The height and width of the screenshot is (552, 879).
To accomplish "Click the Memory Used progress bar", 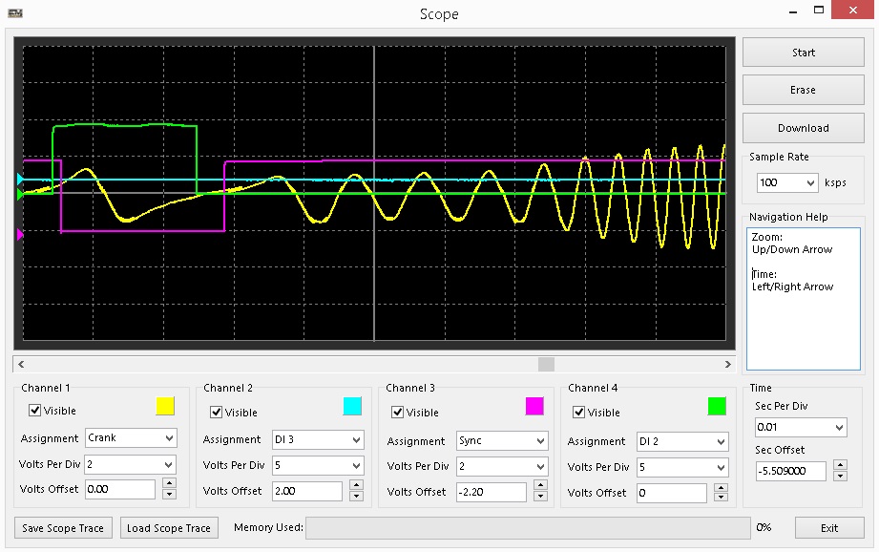I will (x=528, y=528).
